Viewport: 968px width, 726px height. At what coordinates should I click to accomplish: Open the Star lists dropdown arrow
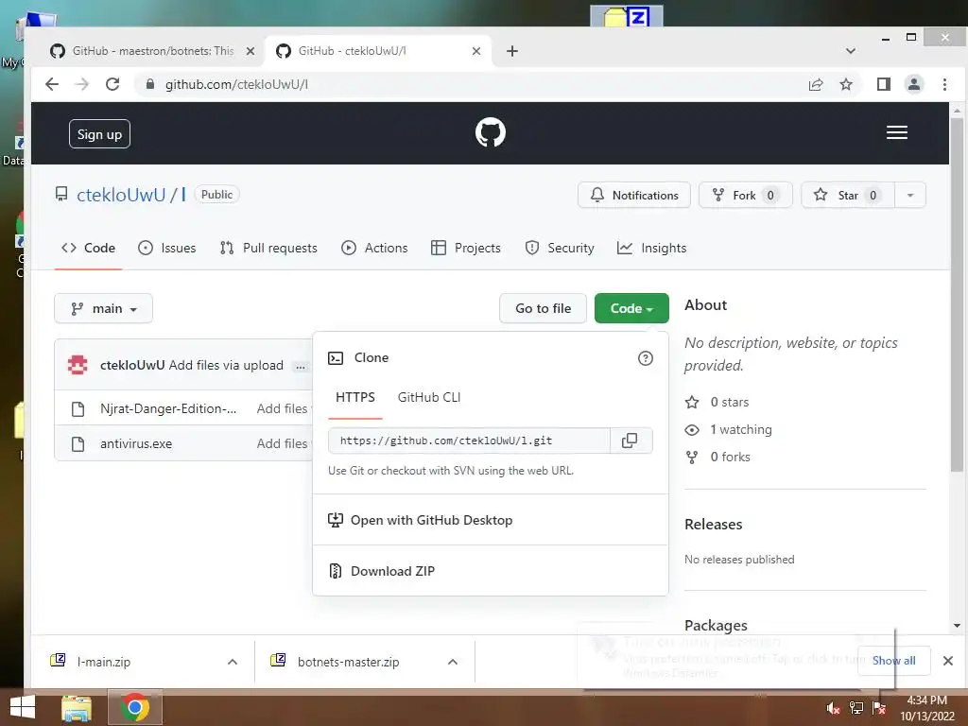[x=910, y=195]
